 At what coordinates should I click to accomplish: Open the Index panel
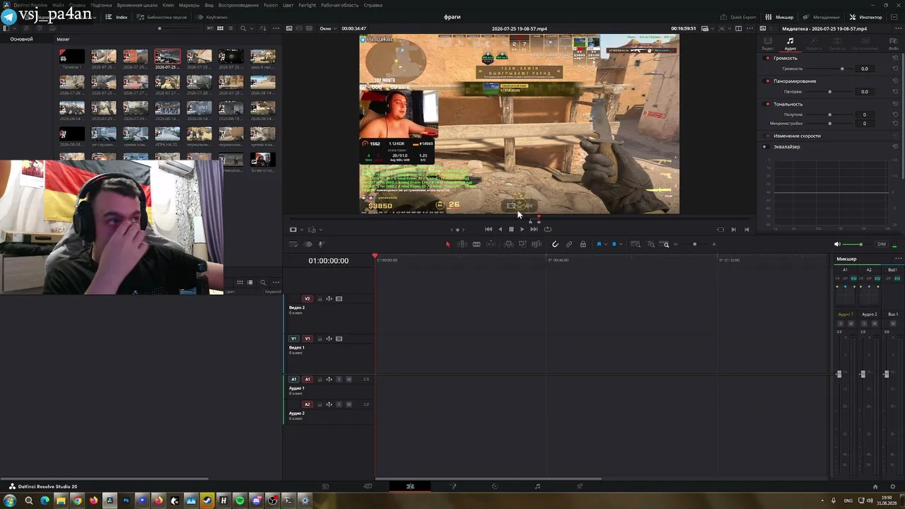click(117, 17)
